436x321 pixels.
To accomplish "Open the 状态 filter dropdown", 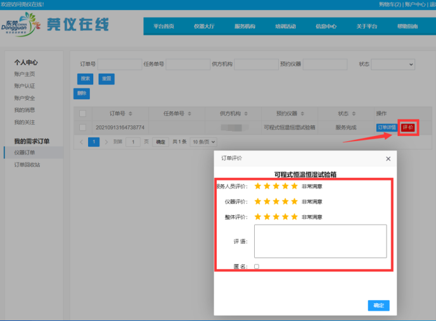I will [393, 65].
